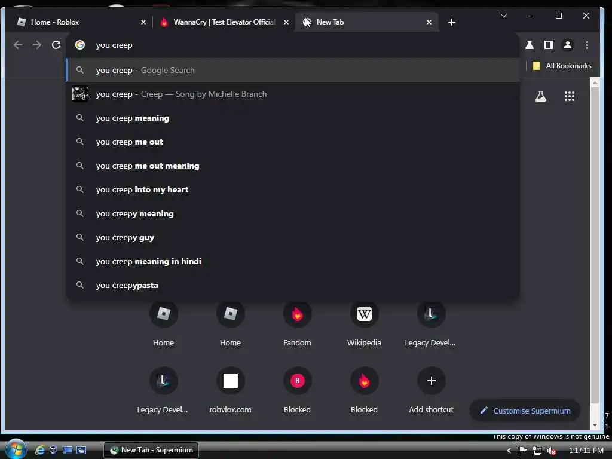Viewport: 612px width, 459px height.
Task: Show hidden tray icons arrow
Action: click(509, 451)
